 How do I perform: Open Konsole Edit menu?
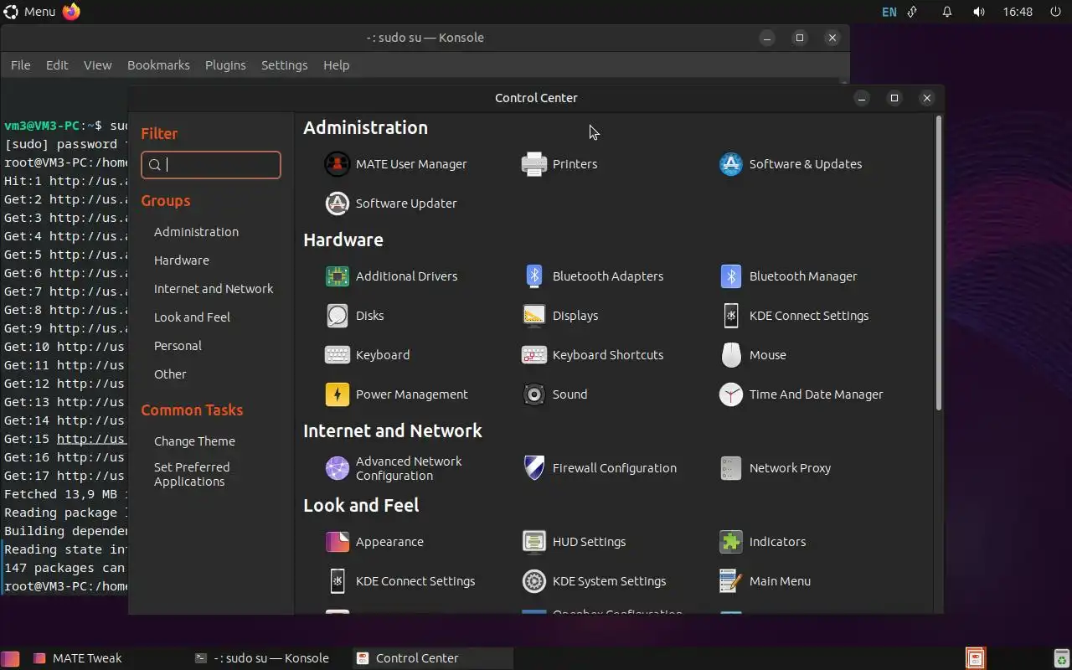tap(57, 65)
